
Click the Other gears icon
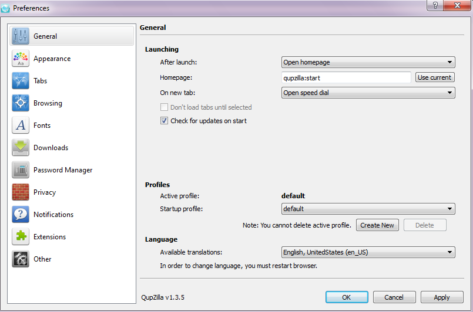point(21,259)
